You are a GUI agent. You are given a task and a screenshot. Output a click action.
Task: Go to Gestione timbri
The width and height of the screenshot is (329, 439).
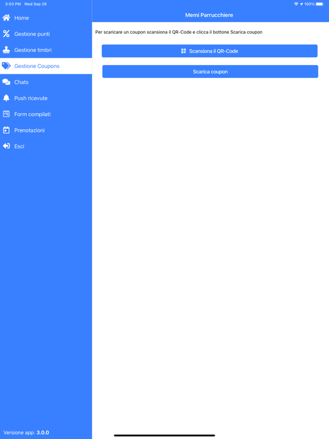click(x=46, y=50)
